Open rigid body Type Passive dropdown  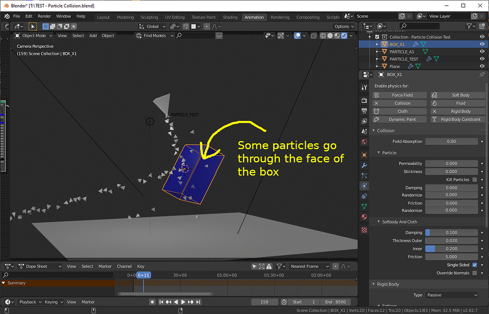click(452, 295)
